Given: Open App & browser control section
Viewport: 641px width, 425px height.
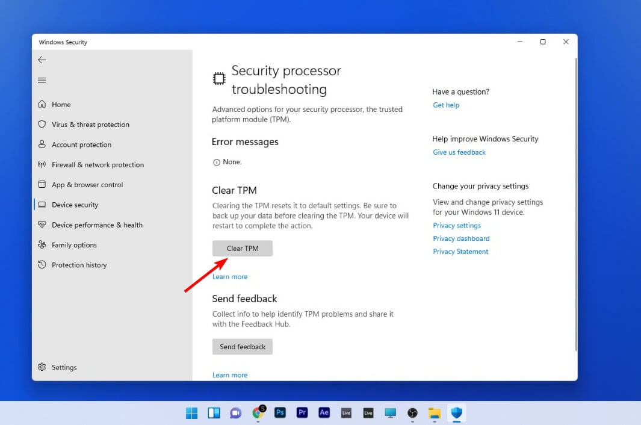Looking at the screenshot, I should point(87,184).
